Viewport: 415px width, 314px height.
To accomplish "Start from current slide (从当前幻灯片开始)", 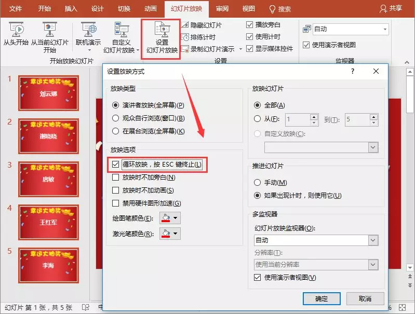I will click(50, 37).
